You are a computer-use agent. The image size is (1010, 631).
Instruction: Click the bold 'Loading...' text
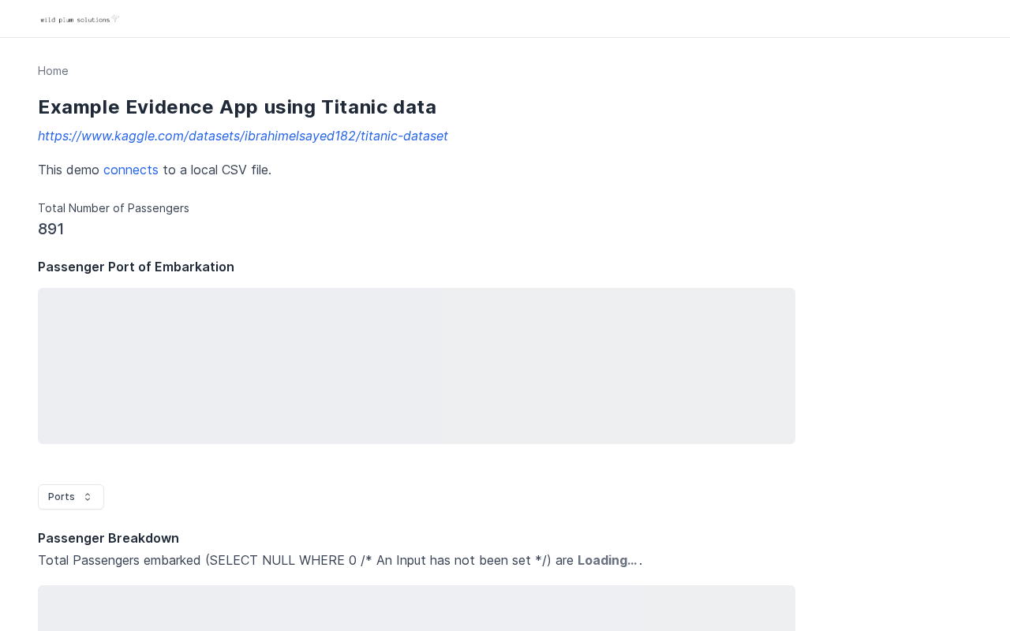(x=607, y=560)
